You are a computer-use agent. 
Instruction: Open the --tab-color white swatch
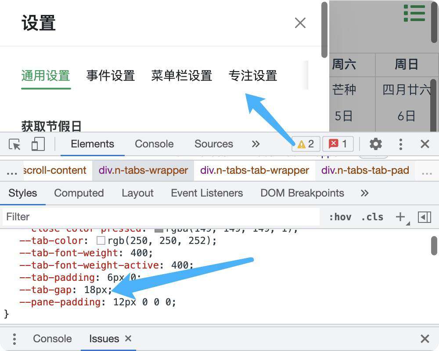(101, 240)
